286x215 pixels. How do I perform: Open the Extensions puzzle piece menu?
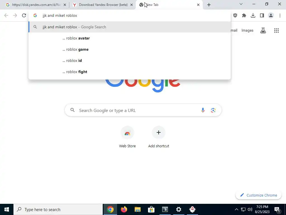tap(244, 16)
